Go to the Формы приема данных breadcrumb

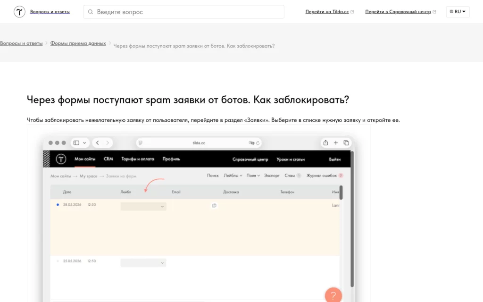click(x=78, y=43)
